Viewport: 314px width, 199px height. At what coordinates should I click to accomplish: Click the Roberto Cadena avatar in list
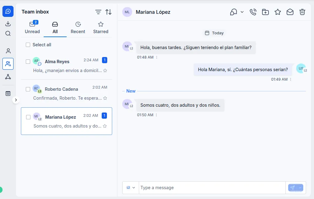[37, 89]
